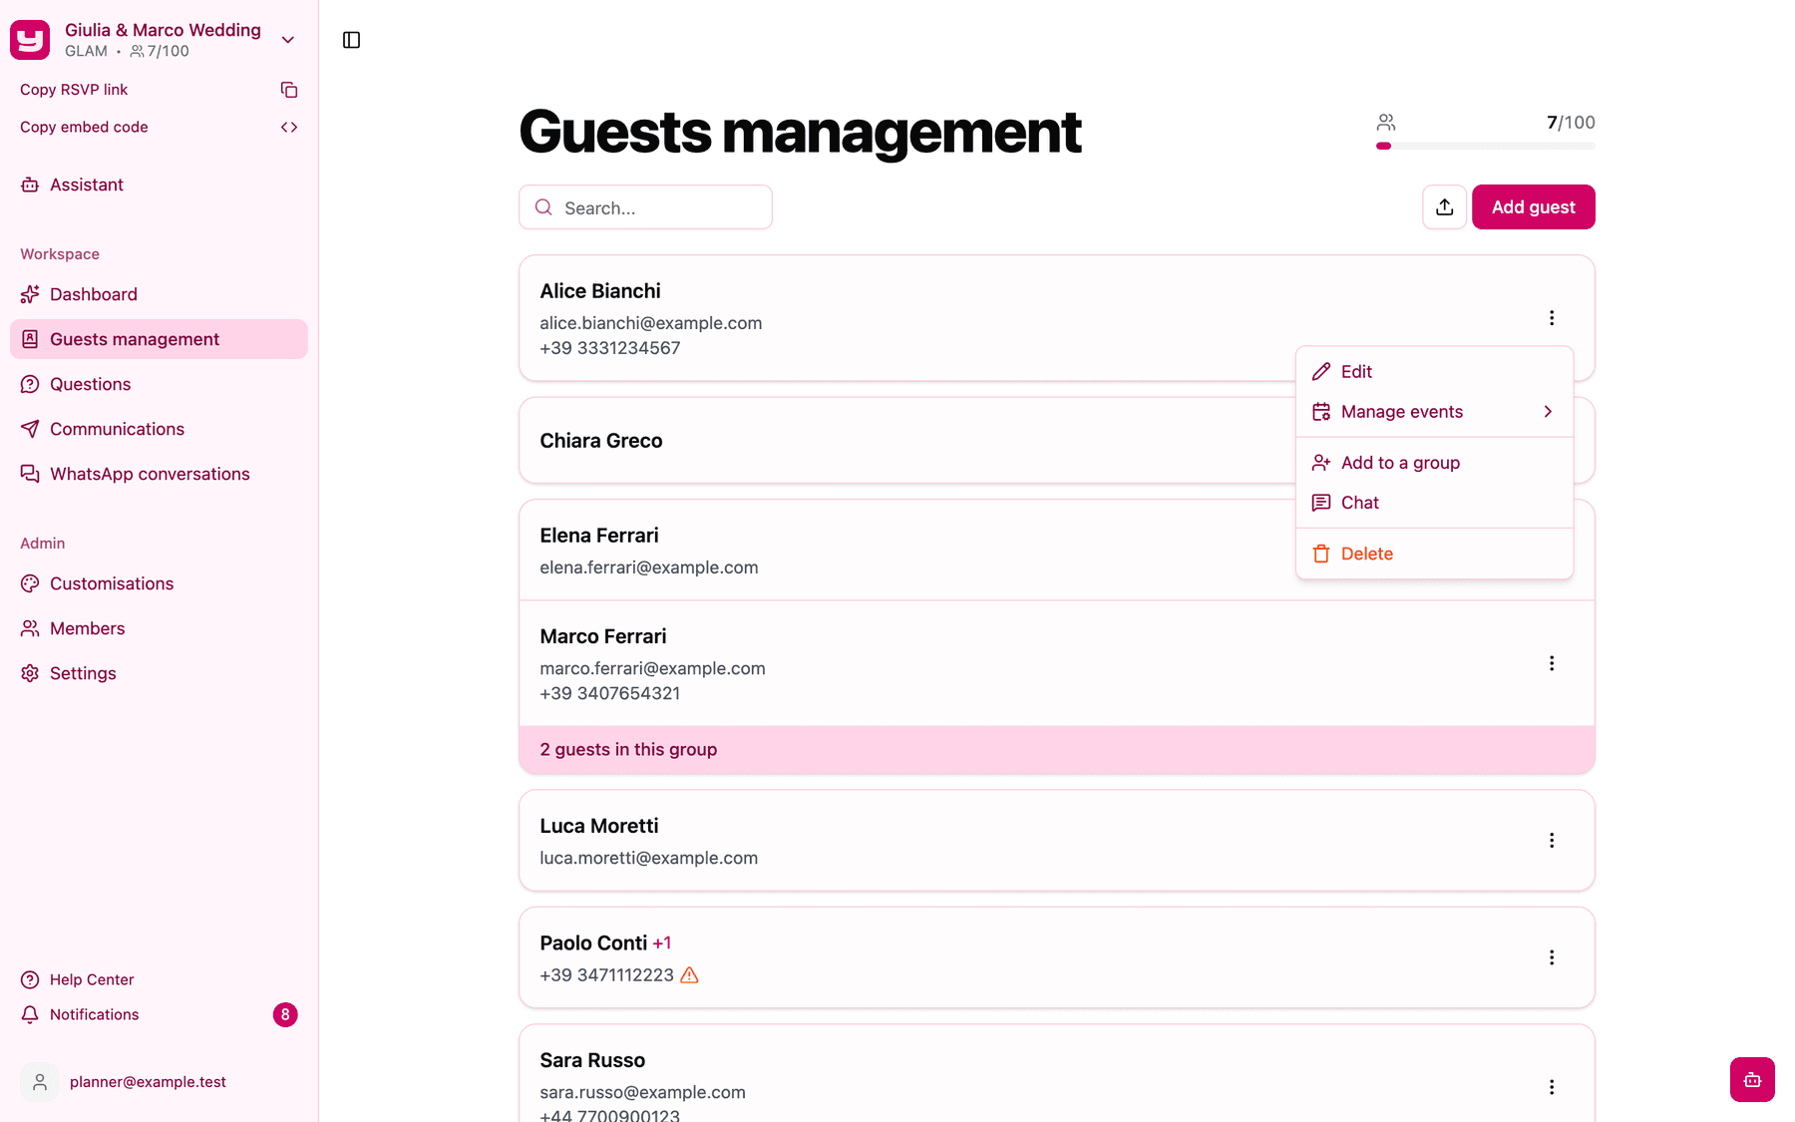Click Copy embed code text

point(84,127)
